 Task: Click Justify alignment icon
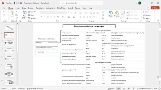click(x=91, y=17)
